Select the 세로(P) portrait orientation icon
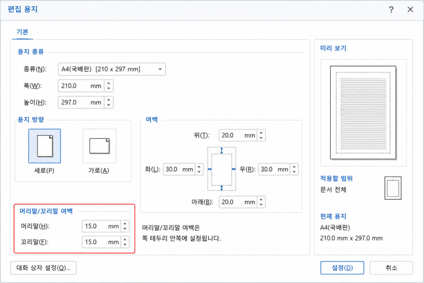This screenshot has width=424, height=283. pyautogui.click(x=45, y=146)
